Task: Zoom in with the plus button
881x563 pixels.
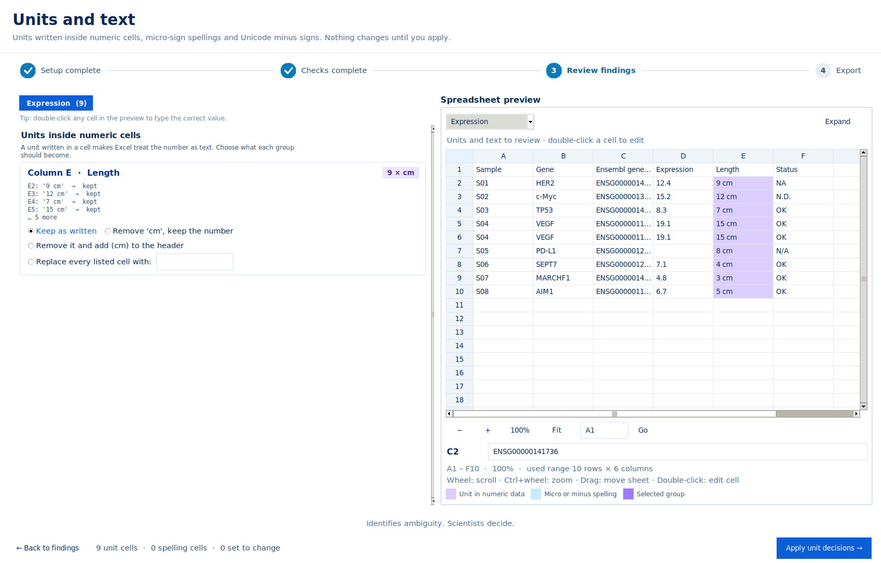Action: tap(487, 431)
